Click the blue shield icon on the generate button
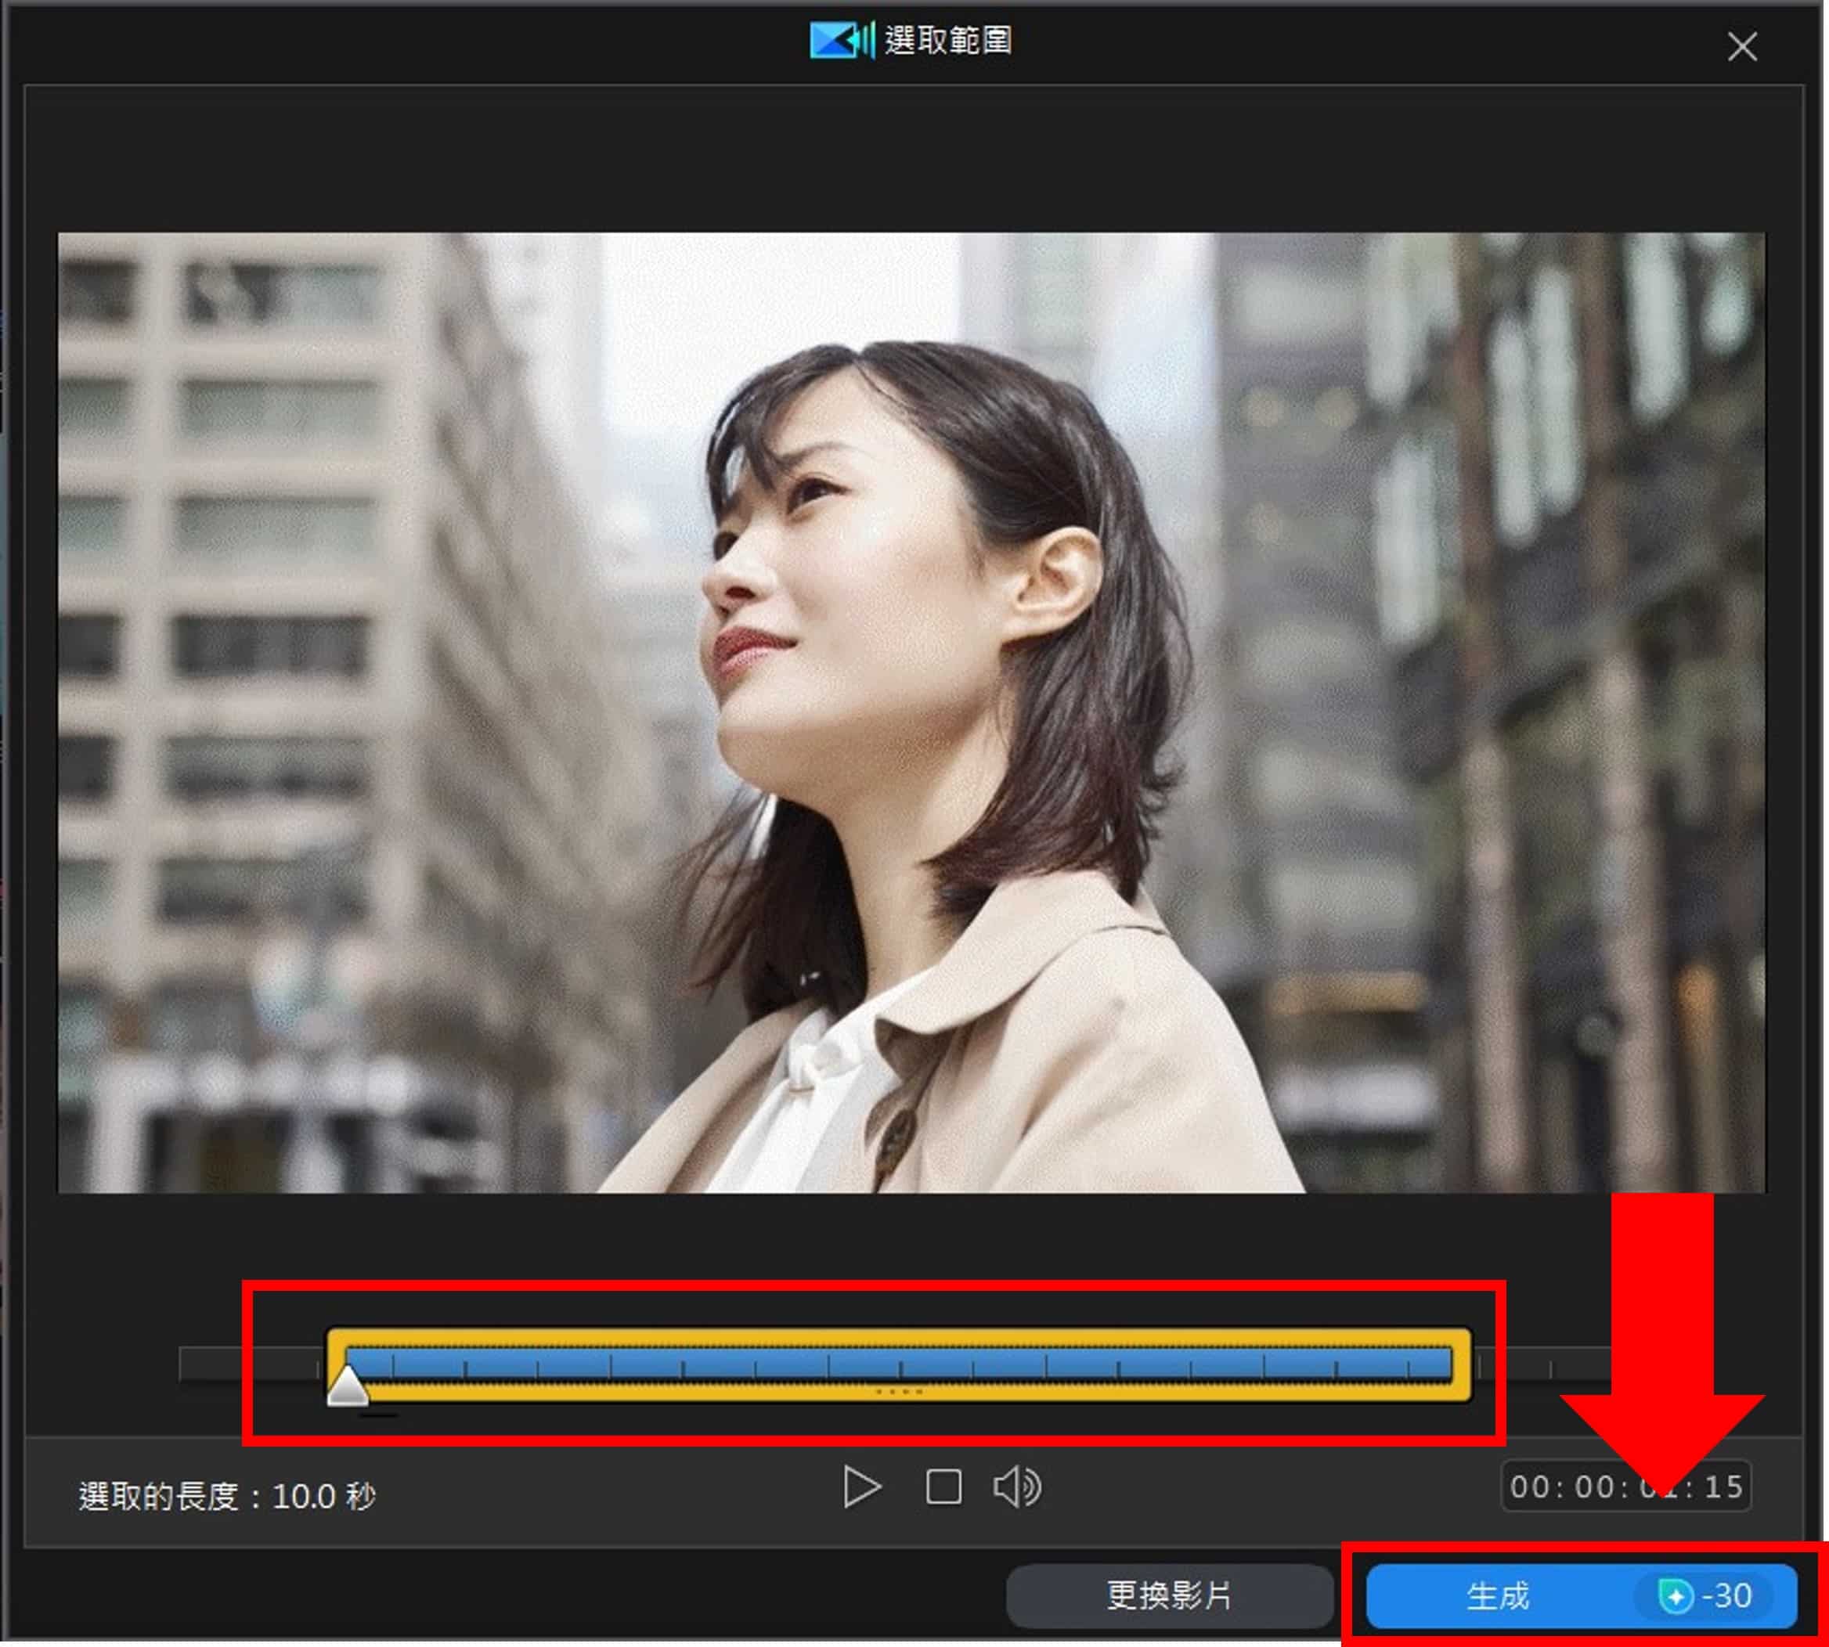 click(x=1679, y=1595)
